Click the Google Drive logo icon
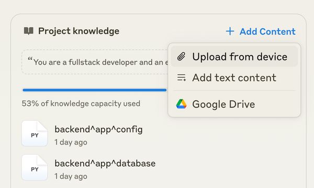Image resolution: width=314 pixels, height=188 pixels. click(x=182, y=104)
